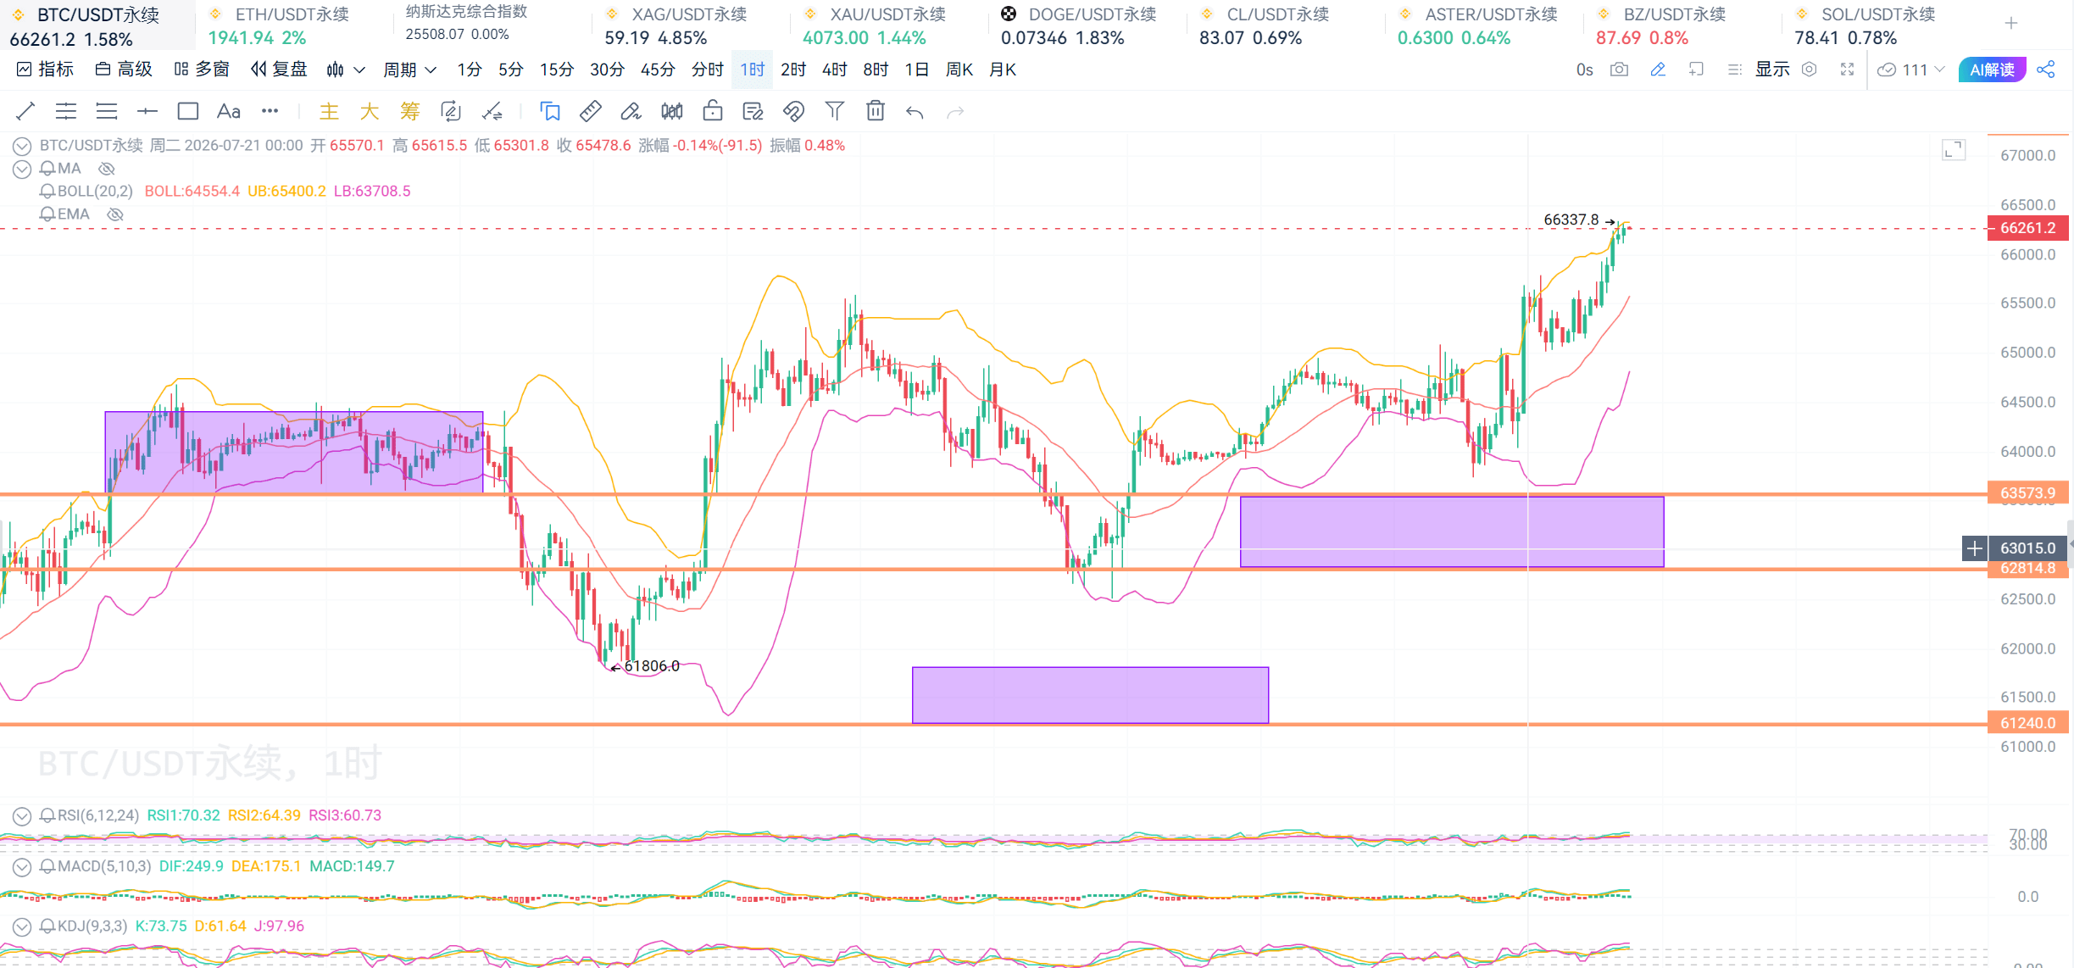Open the 多窗 multi-window button

coord(202,70)
